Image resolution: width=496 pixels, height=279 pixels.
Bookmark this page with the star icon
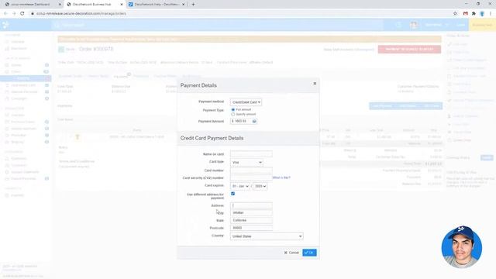(x=455, y=14)
